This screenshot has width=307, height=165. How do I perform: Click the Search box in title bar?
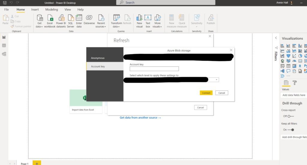[x=165, y=2]
